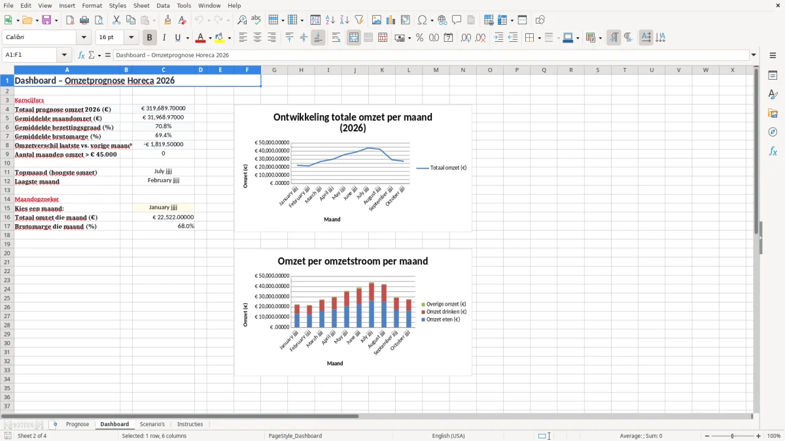Open the Font Name dropdown arrow
This screenshot has height=441, width=785.
[x=84, y=38]
